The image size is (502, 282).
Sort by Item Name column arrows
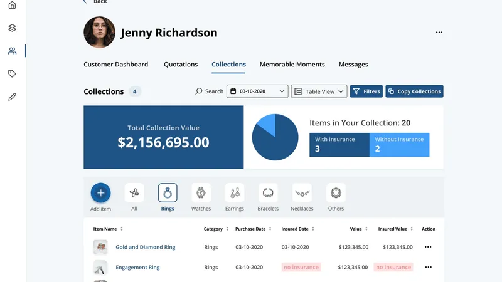click(x=122, y=229)
